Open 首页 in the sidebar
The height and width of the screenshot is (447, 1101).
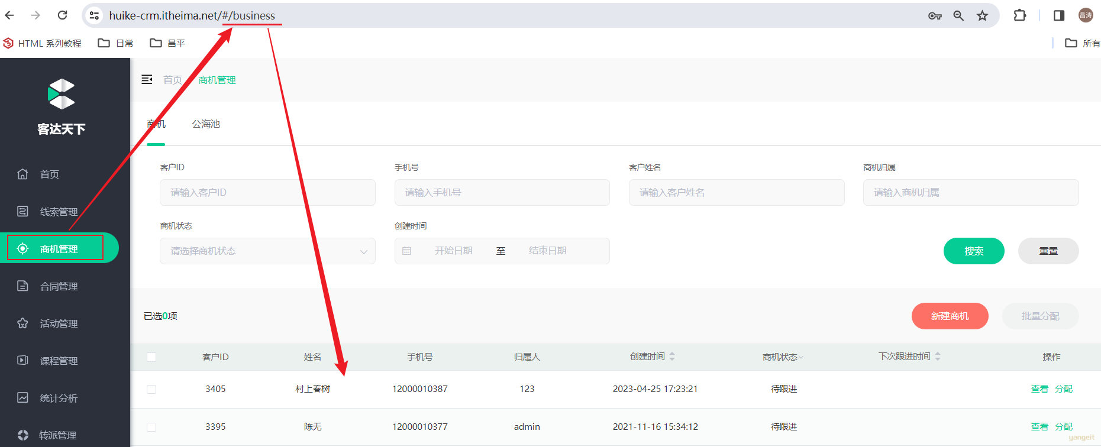[x=50, y=174]
